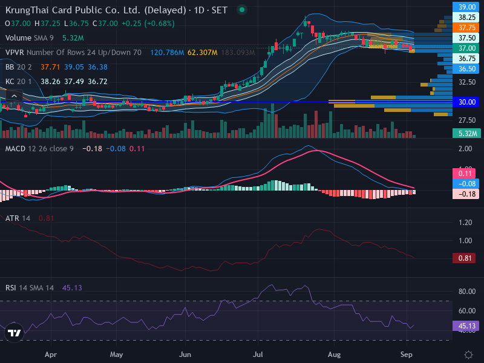Select the Volume SMA 9 indicator legend

(x=29, y=38)
